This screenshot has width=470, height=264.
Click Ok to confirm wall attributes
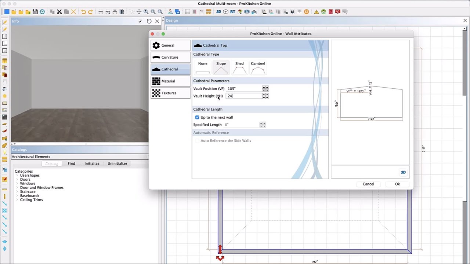(x=397, y=184)
